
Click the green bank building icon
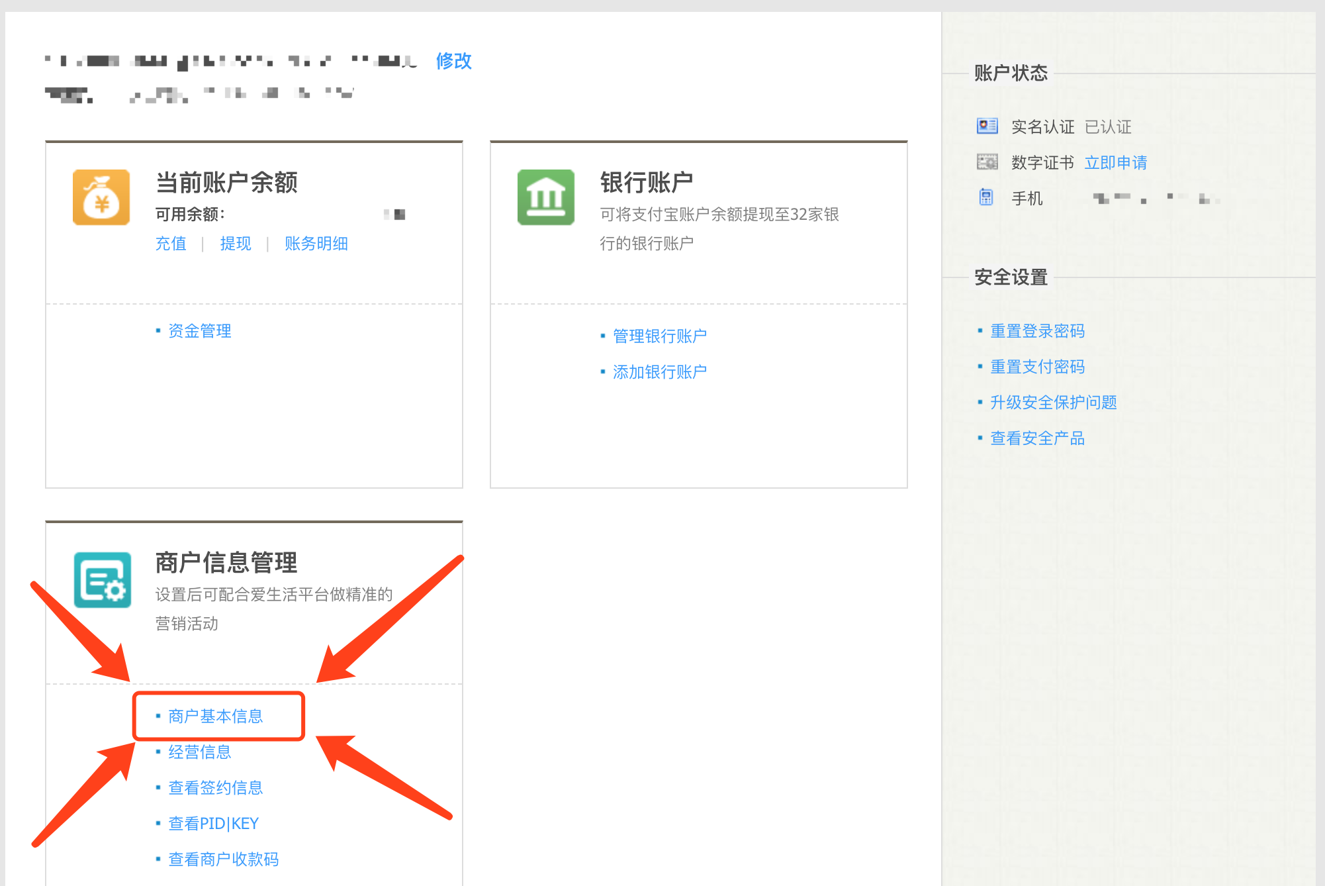pyautogui.click(x=545, y=197)
